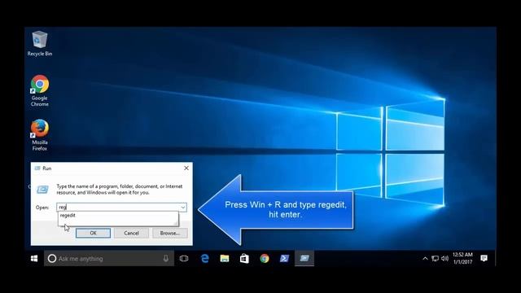This screenshot has height=293, width=521.
Task: Launch Microsoft Edge from the taskbar
Action: pyautogui.click(x=204, y=259)
